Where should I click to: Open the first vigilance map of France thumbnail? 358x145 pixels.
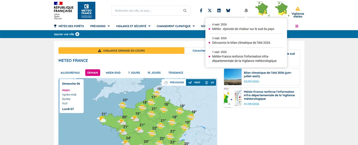[263, 9]
